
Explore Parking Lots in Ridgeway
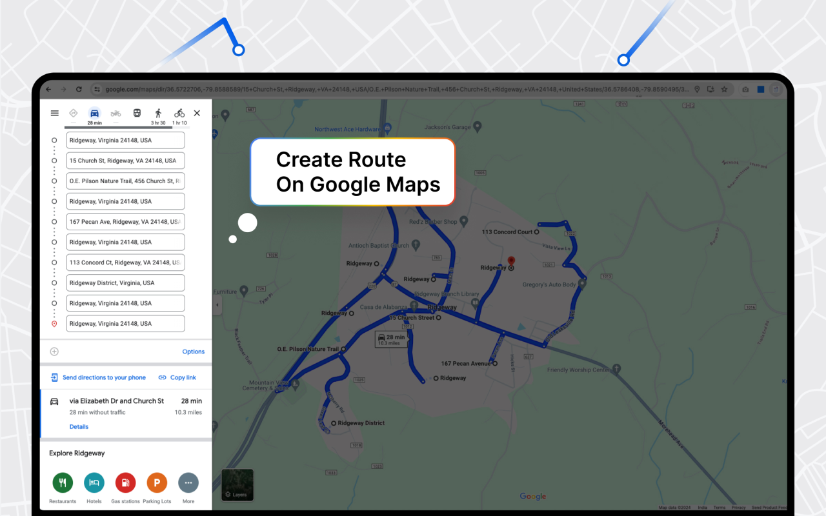pos(157,488)
